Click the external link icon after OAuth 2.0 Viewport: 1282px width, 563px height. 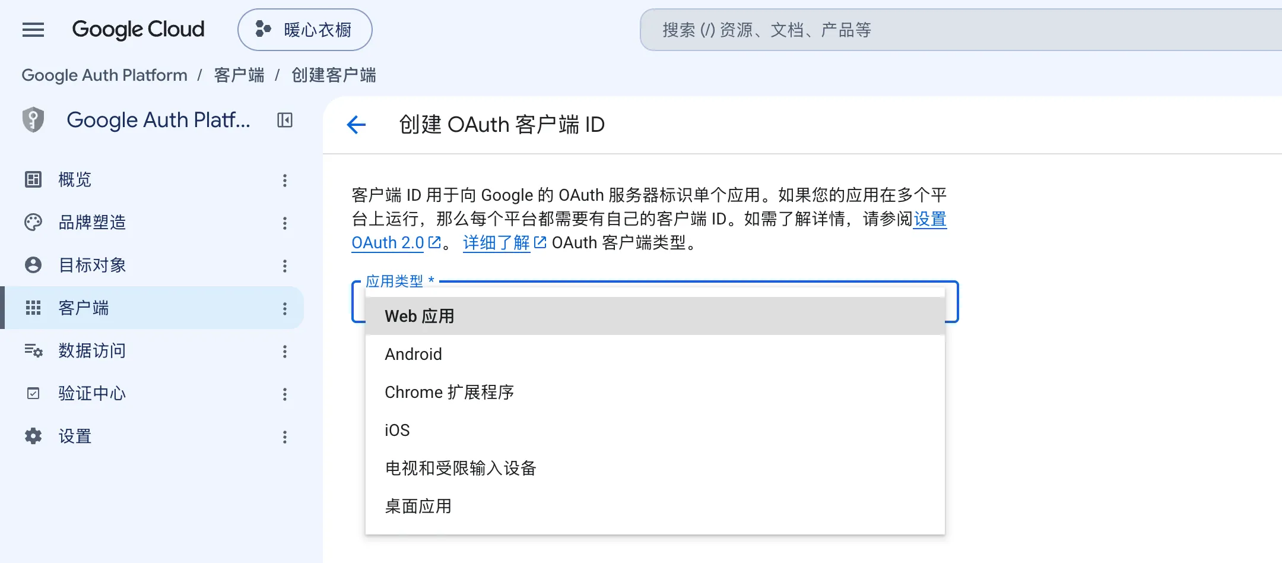click(x=434, y=242)
